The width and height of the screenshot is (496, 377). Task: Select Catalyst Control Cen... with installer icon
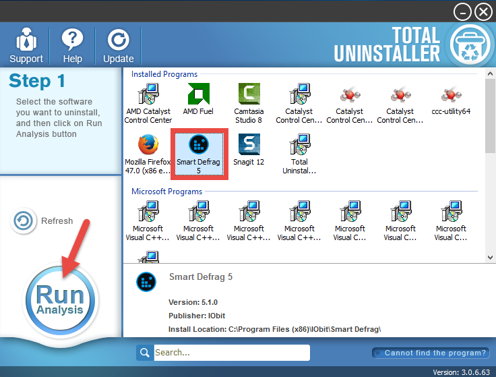click(299, 103)
